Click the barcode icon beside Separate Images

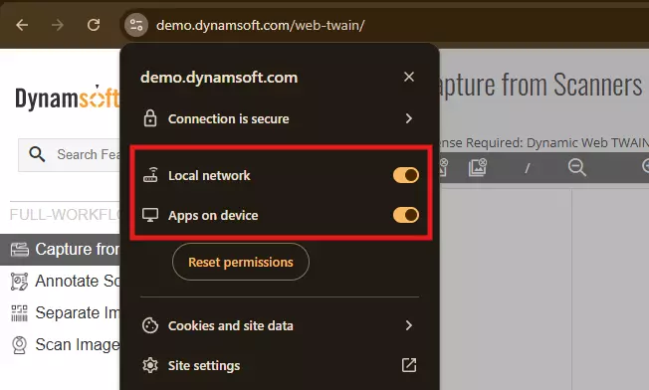(19, 313)
